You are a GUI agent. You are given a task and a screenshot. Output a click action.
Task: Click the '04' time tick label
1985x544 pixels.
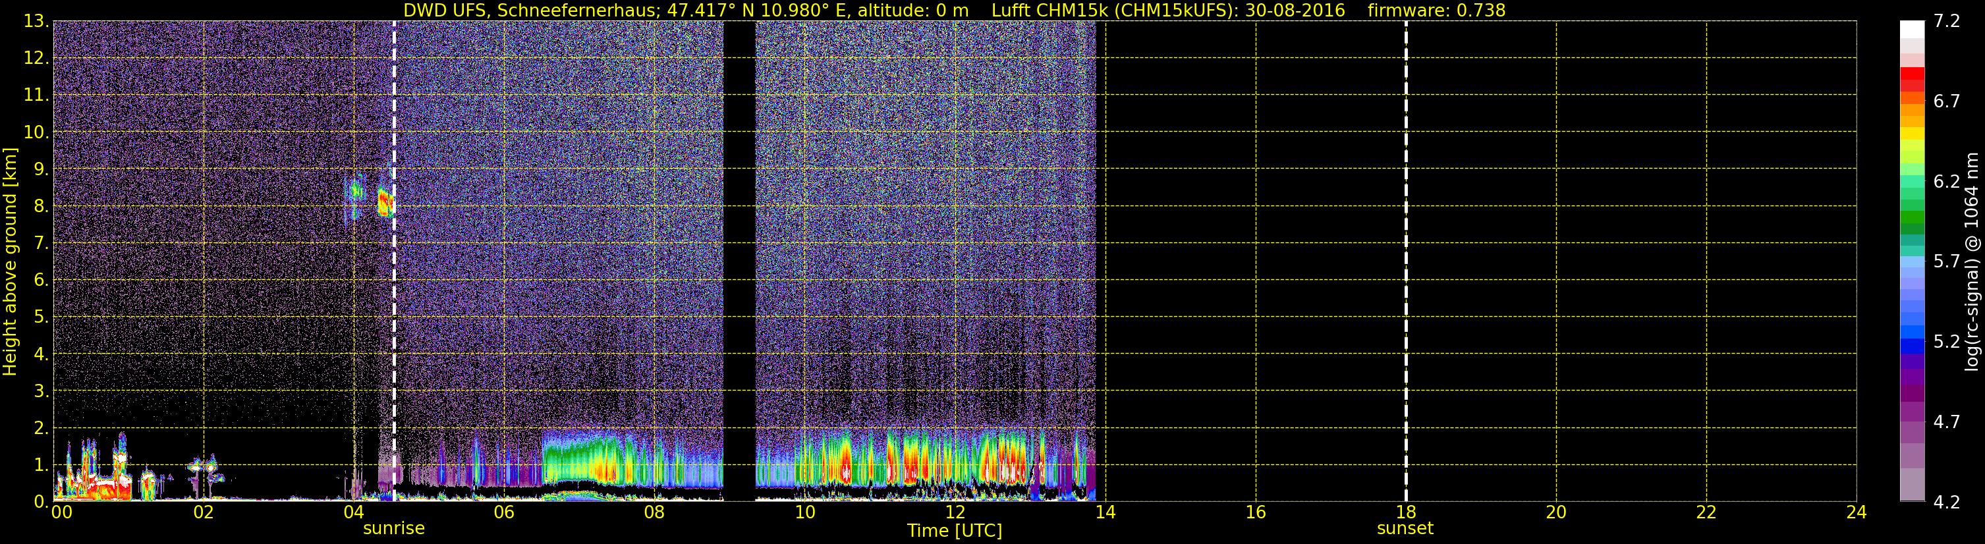[354, 512]
